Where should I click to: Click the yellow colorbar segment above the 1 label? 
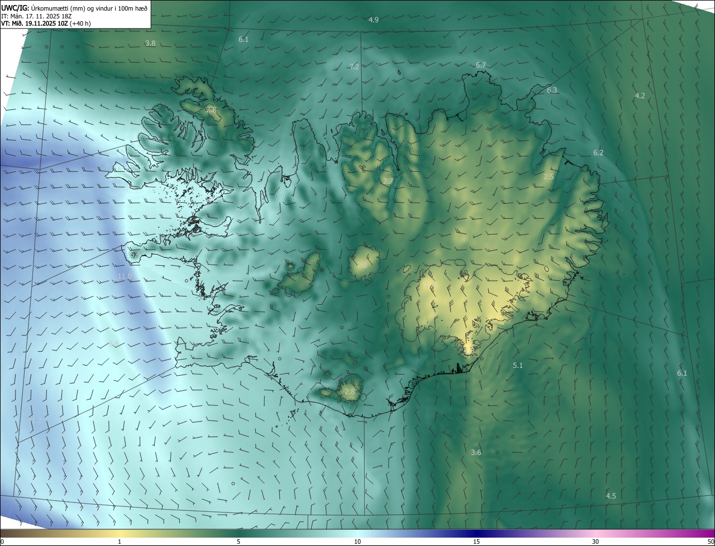click(120, 534)
